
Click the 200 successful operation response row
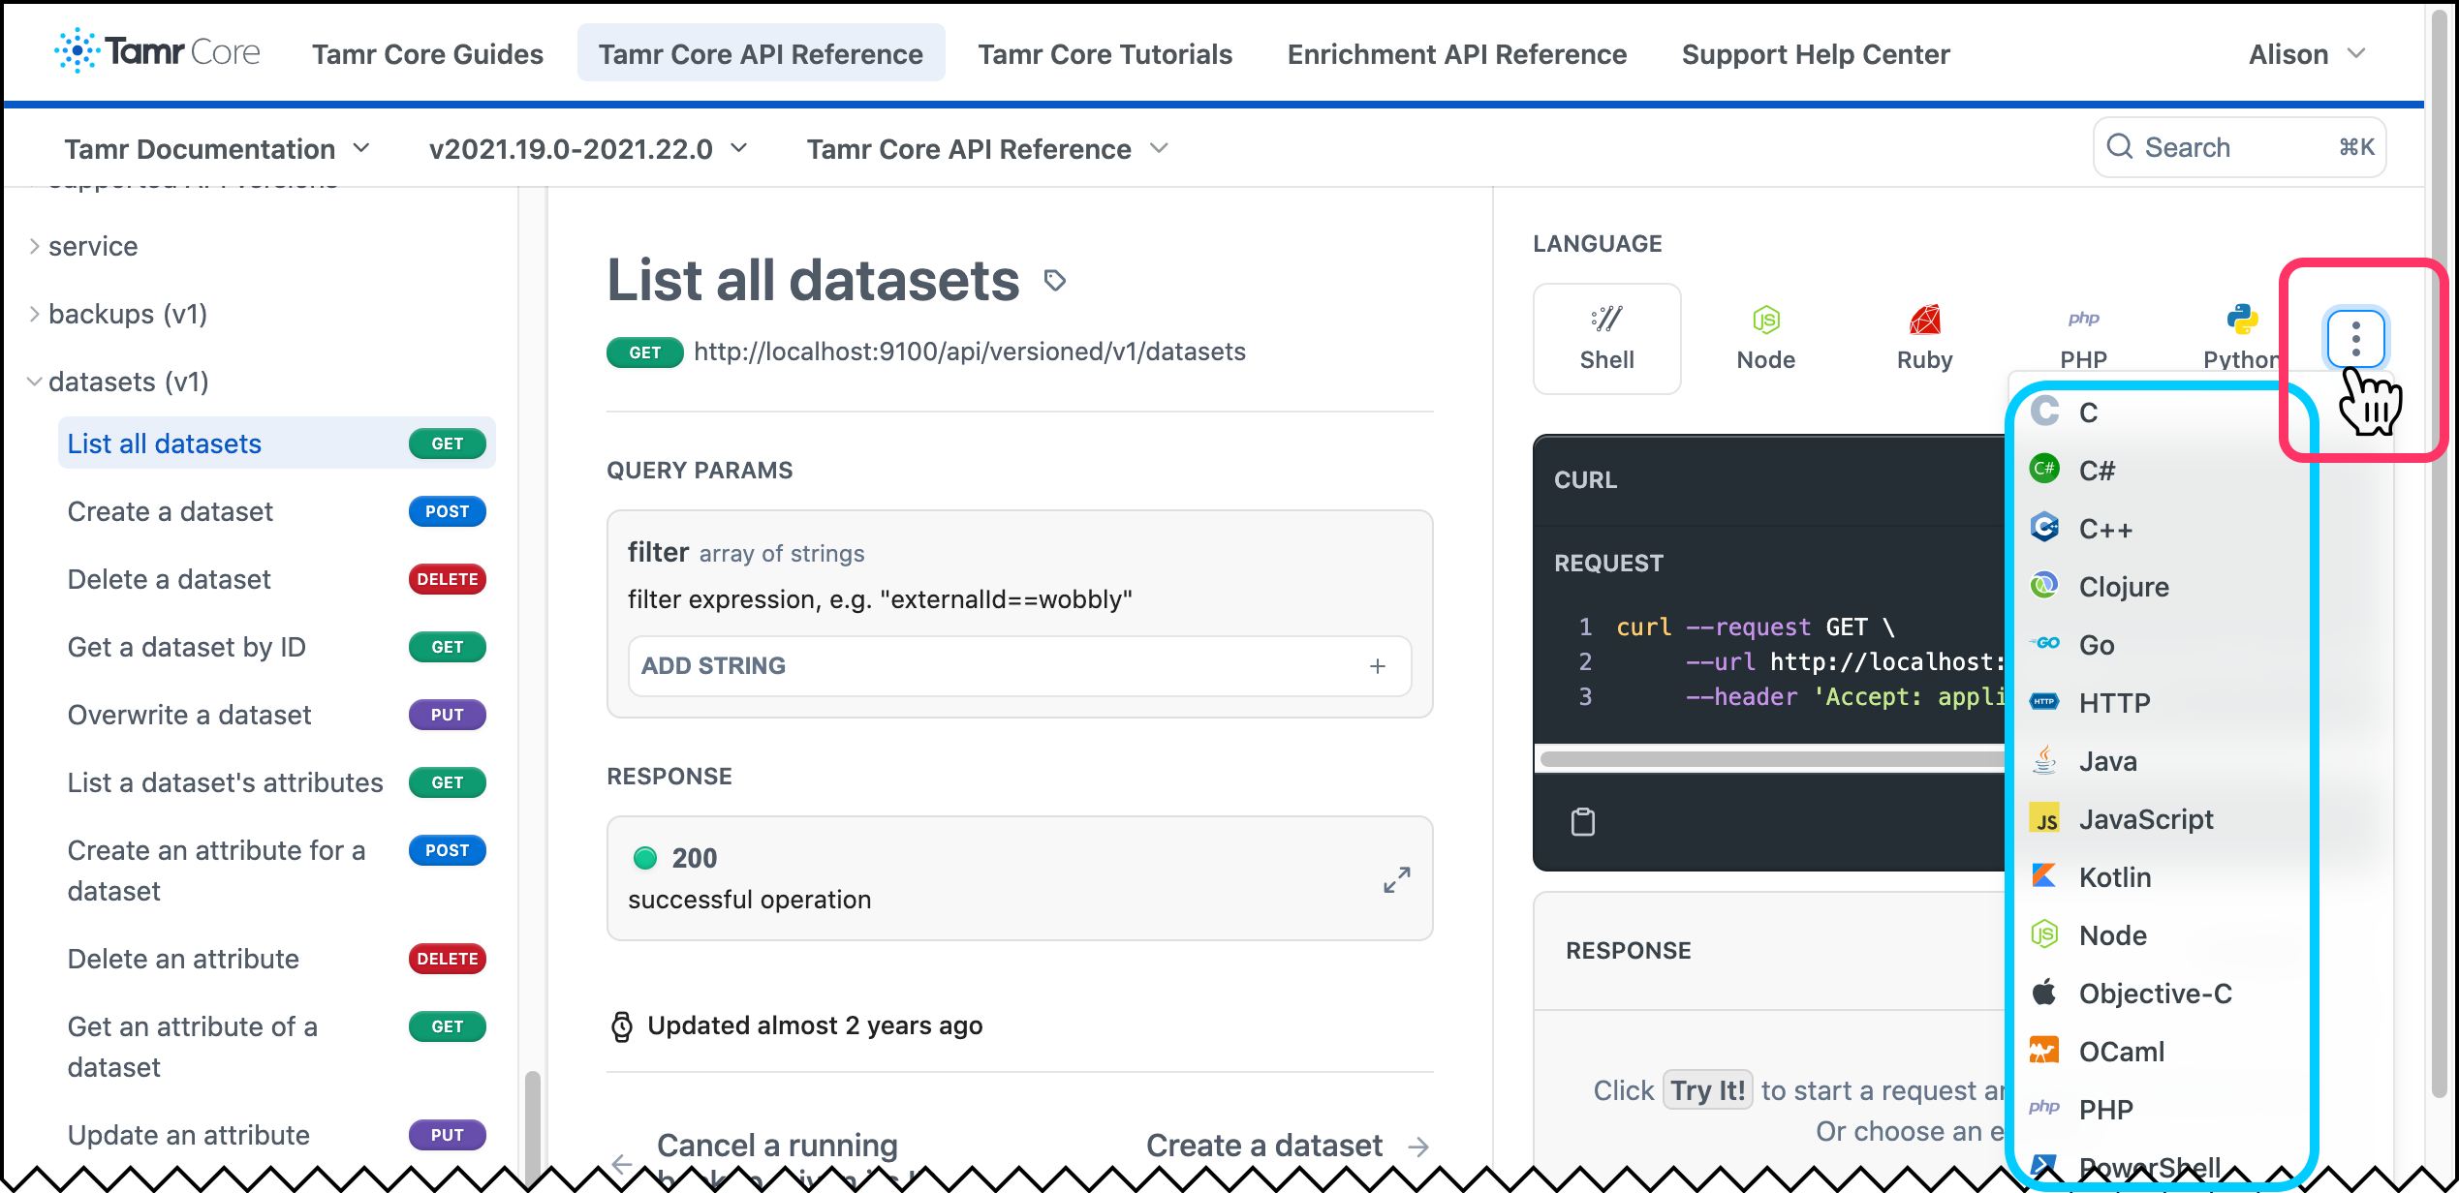[x=1019, y=878]
